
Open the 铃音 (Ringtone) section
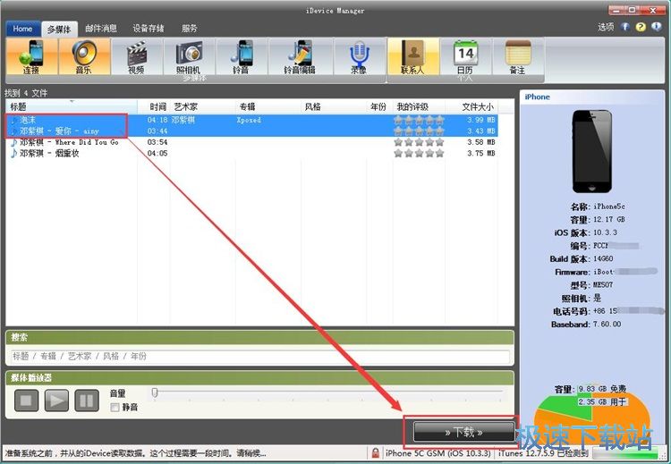point(241,56)
